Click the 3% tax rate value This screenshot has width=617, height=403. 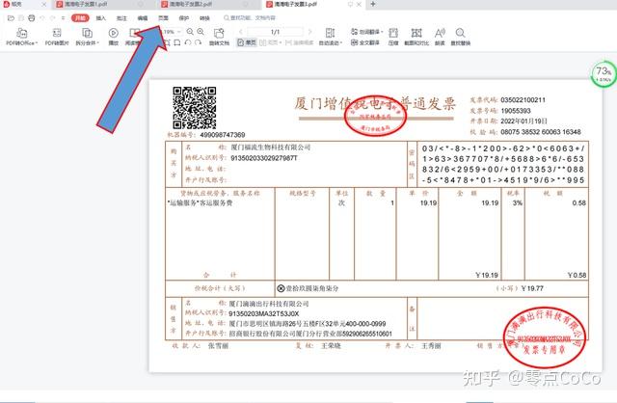[x=518, y=203]
